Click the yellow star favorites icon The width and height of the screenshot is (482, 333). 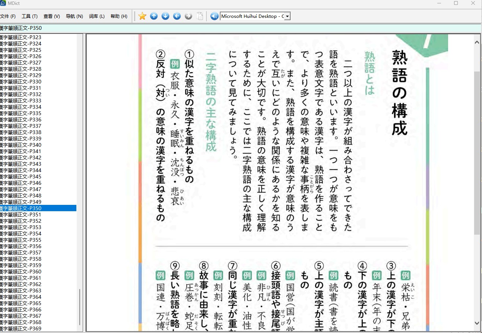point(142,16)
